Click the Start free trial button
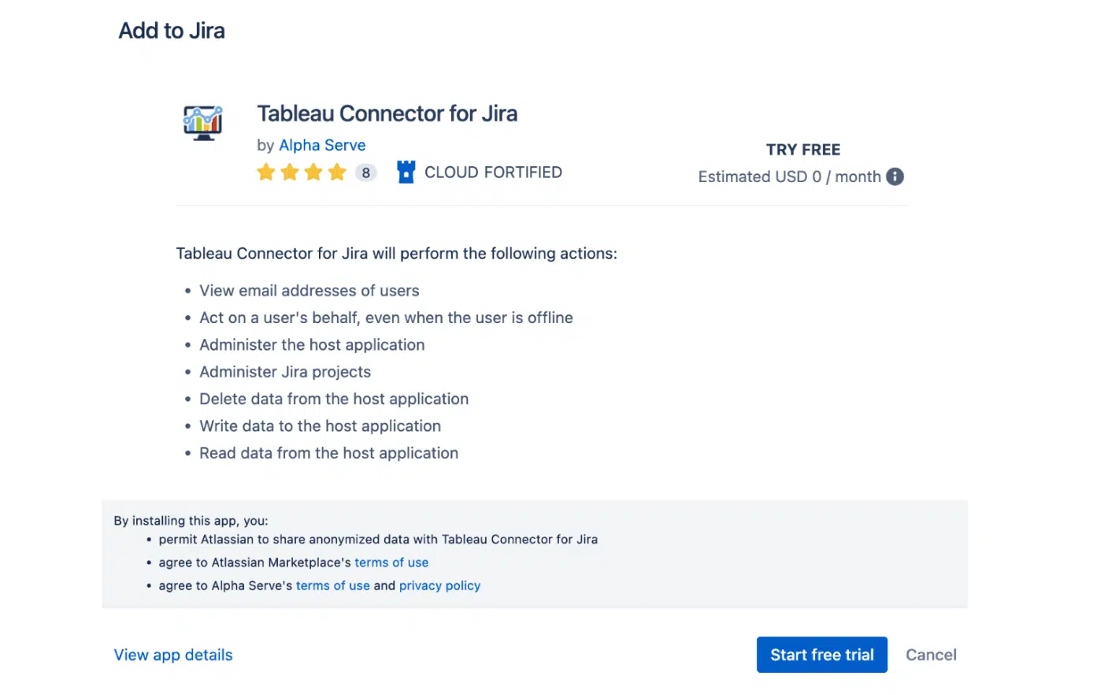Viewport: 1093px width, 695px height. (x=821, y=655)
